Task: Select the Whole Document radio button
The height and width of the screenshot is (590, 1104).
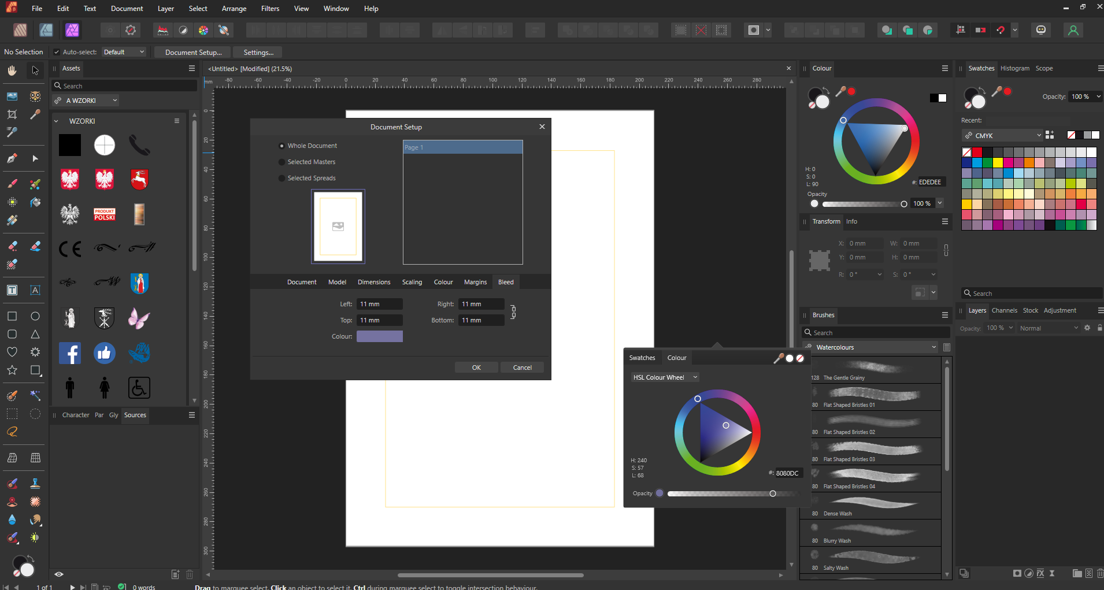Action: [x=282, y=146]
